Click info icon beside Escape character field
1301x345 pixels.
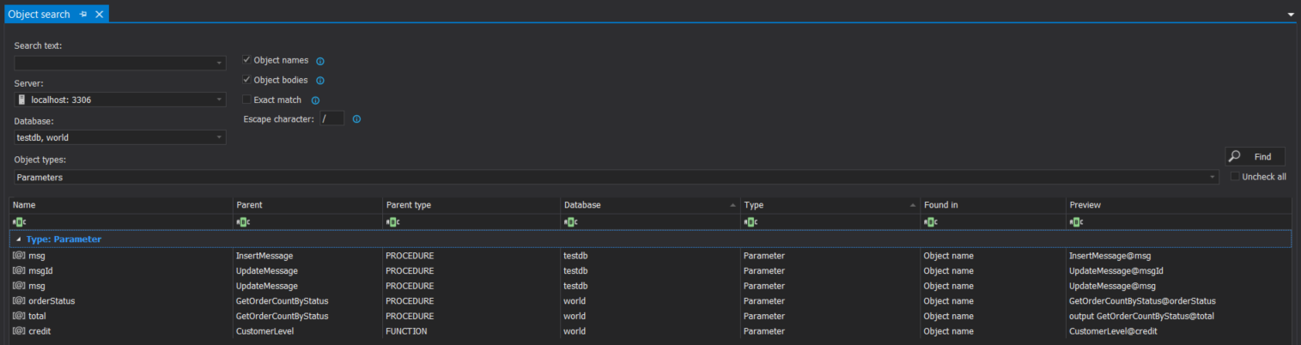coord(356,119)
